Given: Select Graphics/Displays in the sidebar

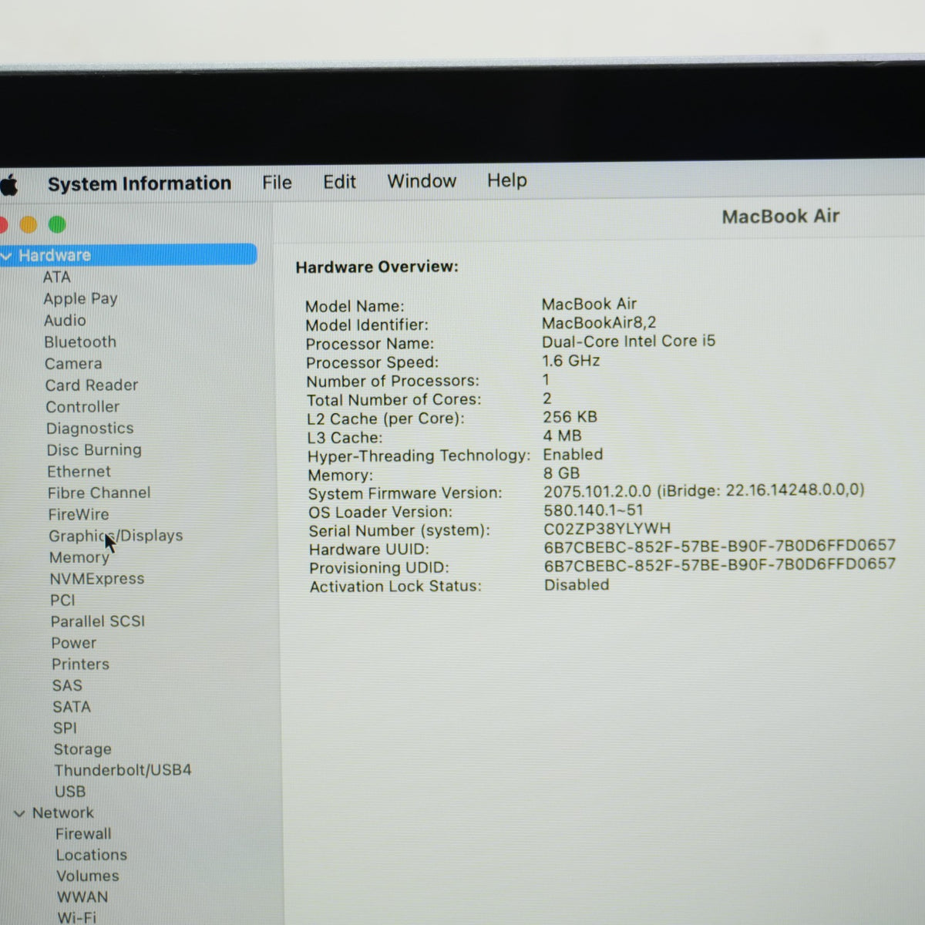Looking at the screenshot, I should (116, 536).
